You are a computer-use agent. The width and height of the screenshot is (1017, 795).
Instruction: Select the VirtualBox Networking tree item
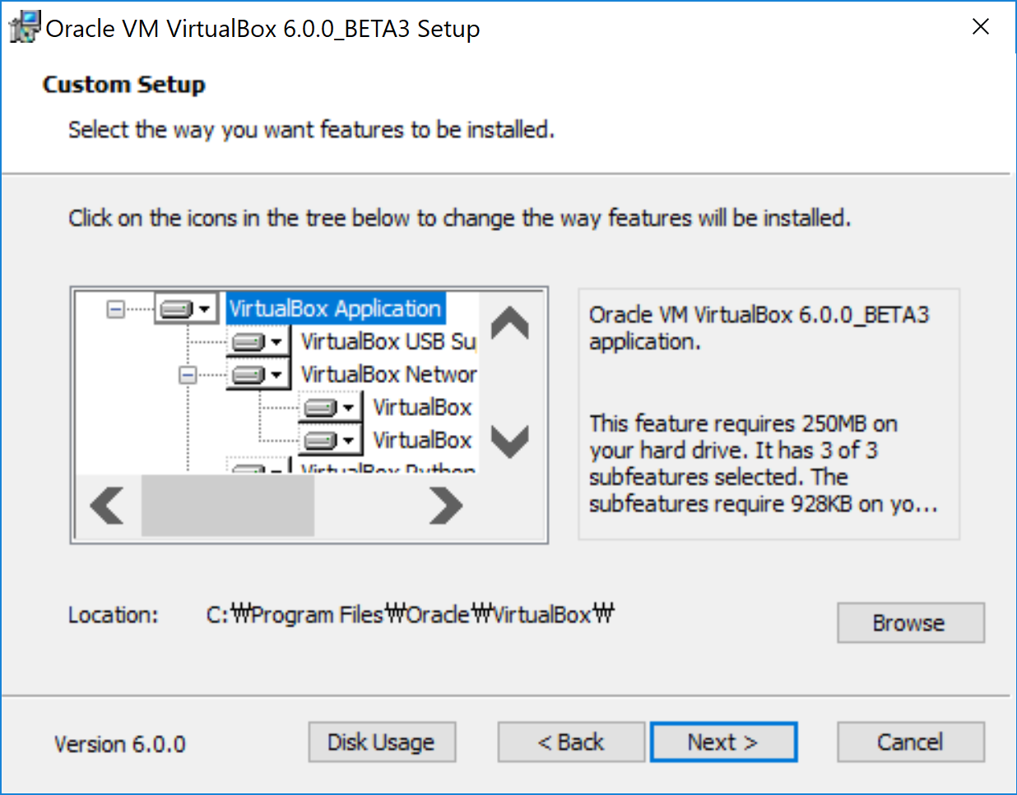click(x=388, y=375)
